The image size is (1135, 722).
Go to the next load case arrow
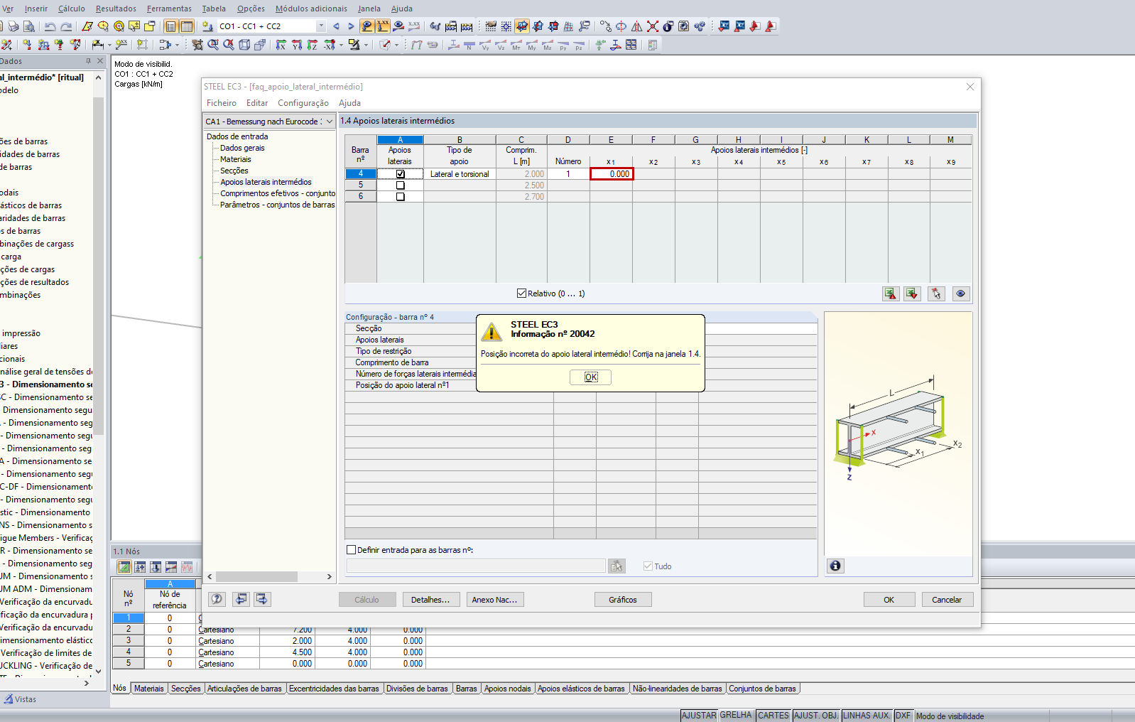coord(351,26)
